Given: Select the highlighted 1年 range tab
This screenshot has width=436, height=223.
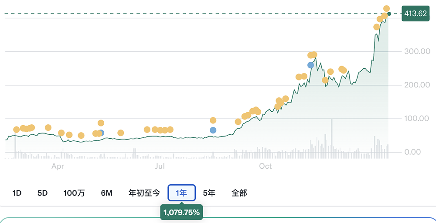Looking at the screenshot, I should pyautogui.click(x=181, y=193).
